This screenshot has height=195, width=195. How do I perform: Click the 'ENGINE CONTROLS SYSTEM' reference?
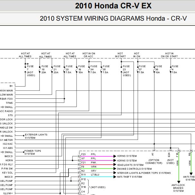[x=134, y=169]
